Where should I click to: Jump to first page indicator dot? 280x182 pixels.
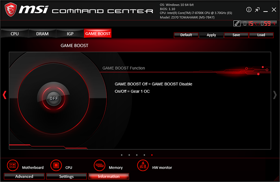click(122, 155)
